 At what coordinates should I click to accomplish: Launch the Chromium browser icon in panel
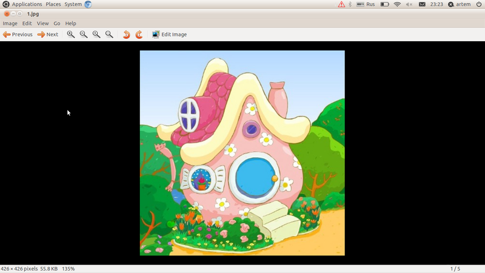click(88, 4)
